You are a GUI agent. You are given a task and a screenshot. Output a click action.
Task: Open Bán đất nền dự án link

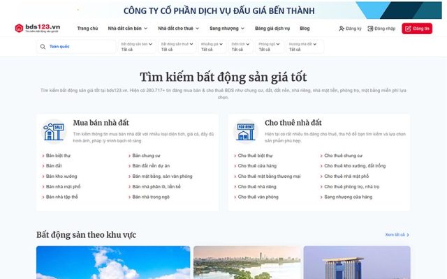coord(151,166)
